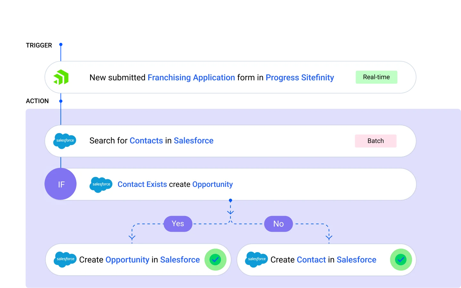Click green checkmark on Create Contact step
This screenshot has height=288, width=461.
pyautogui.click(x=400, y=260)
